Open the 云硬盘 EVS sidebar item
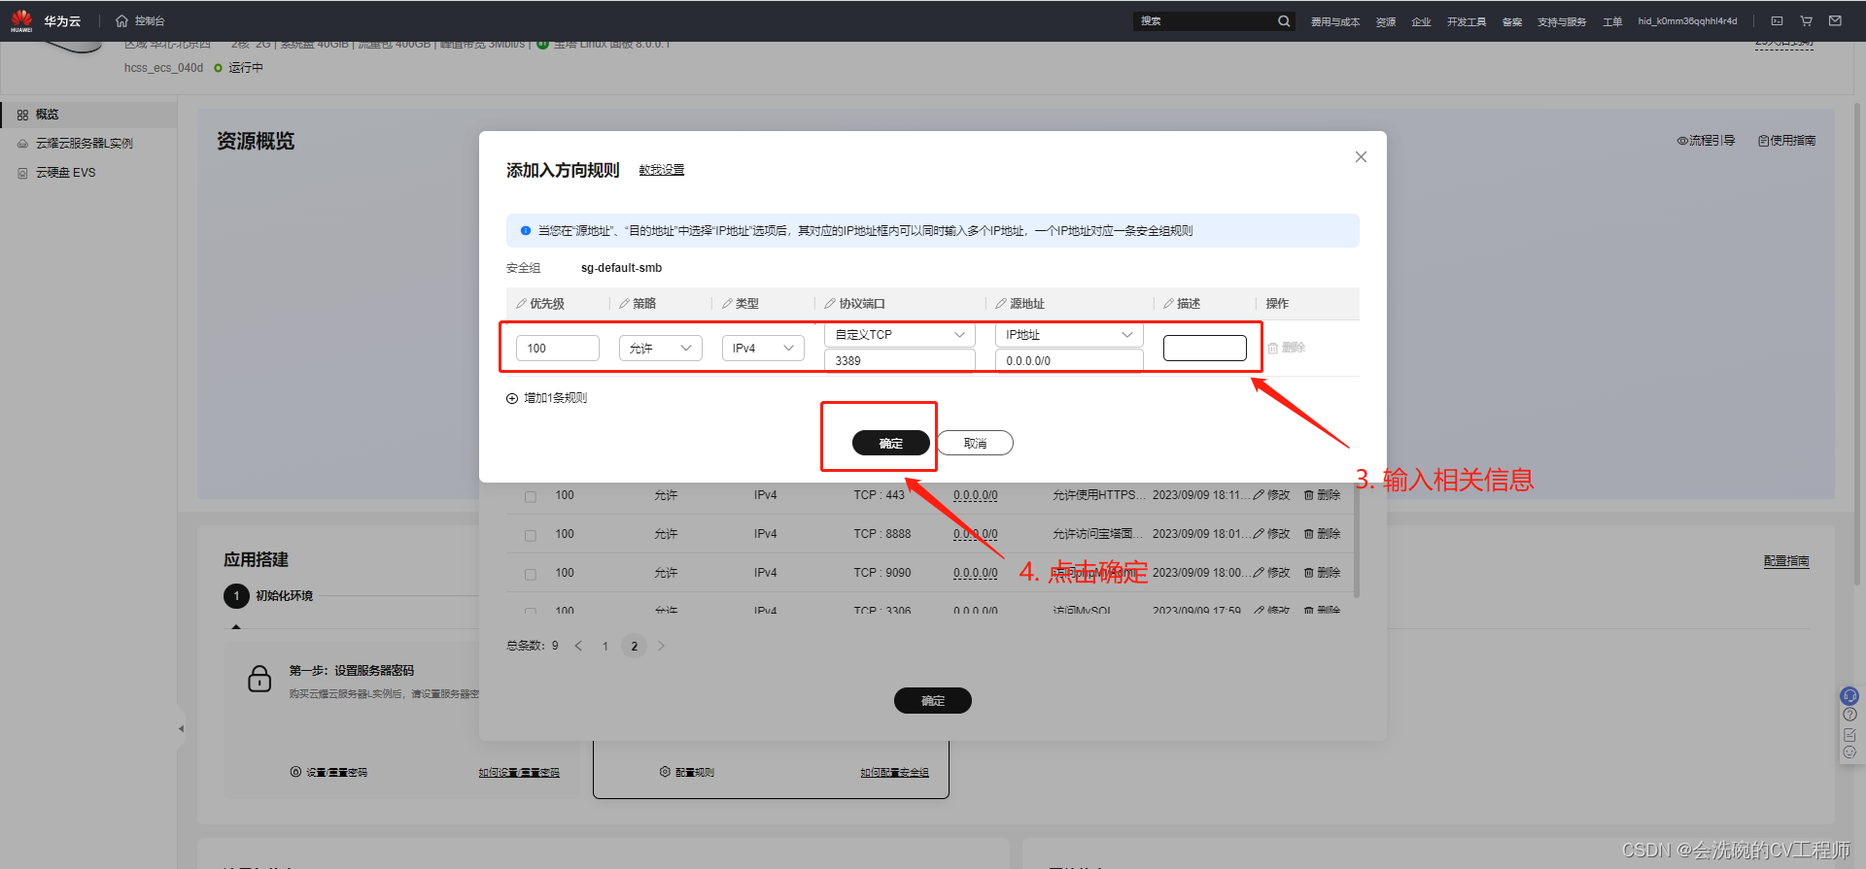Viewport: 1866px width, 869px height. click(65, 173)
